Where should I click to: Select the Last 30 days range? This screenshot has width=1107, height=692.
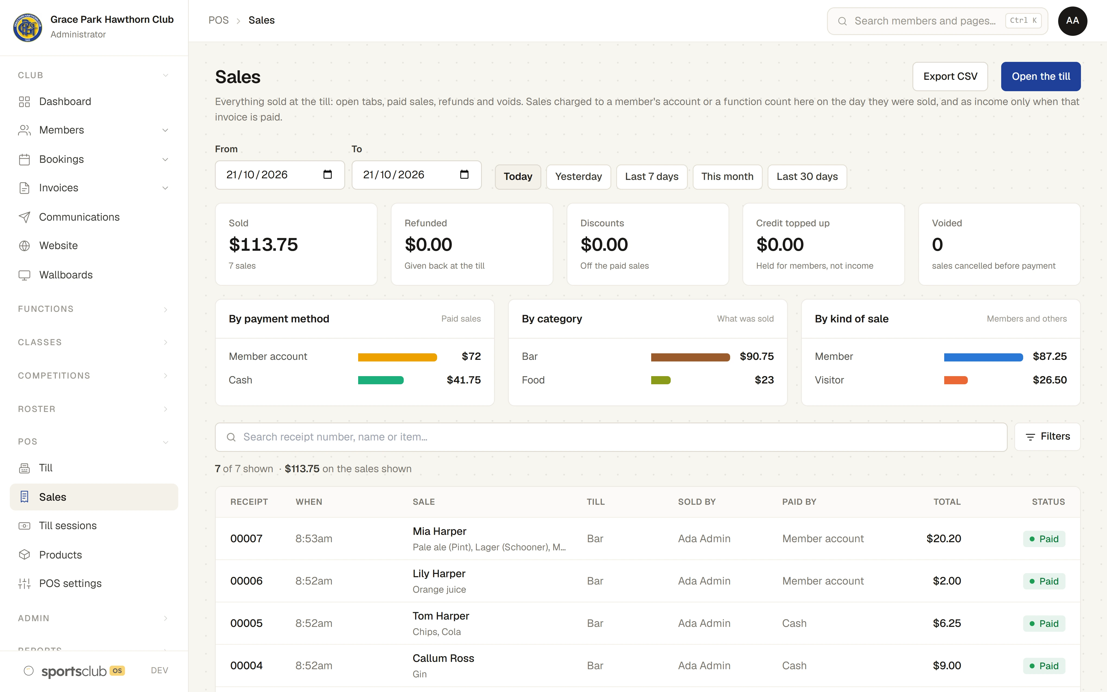point(807,177)
